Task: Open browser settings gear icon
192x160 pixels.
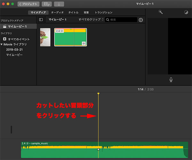Action: pos(141,20)
